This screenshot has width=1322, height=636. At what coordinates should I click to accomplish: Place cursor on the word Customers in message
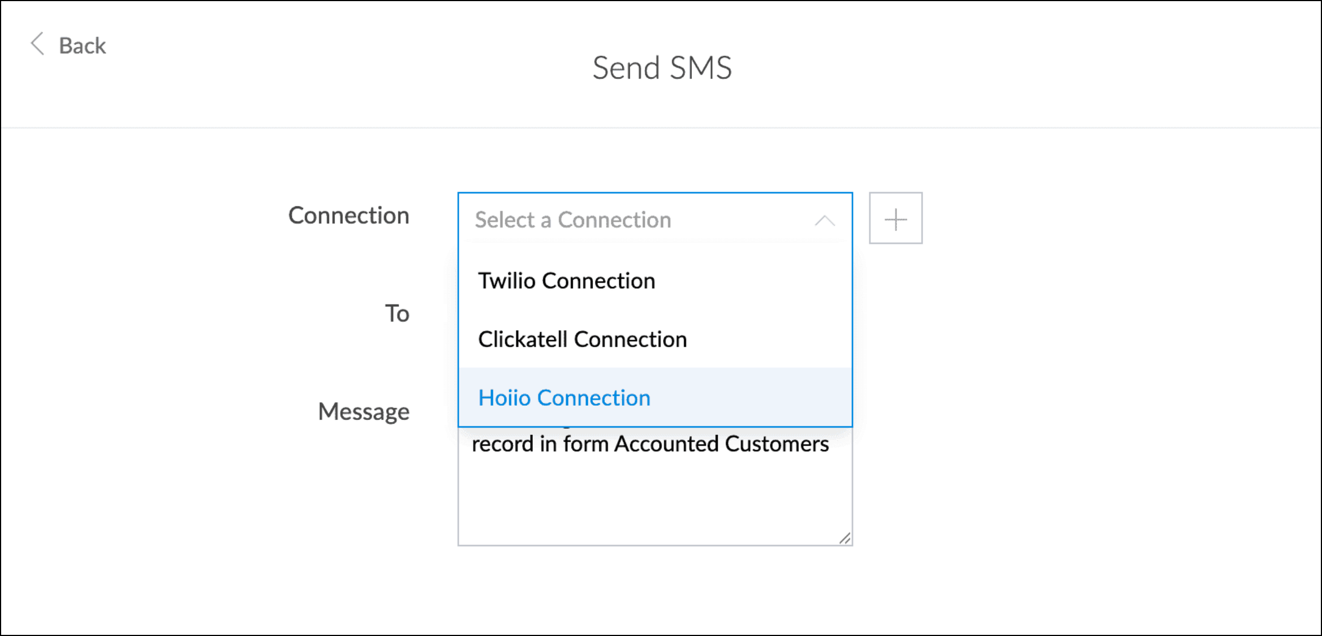[777, 444]
